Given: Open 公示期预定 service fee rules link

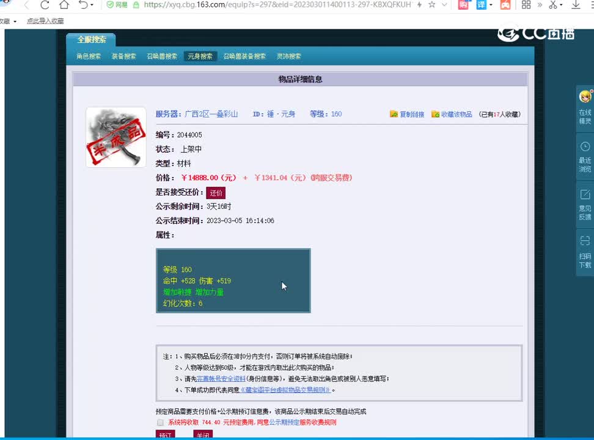Looking at the screenshot, I should click(x=284, y=422).
